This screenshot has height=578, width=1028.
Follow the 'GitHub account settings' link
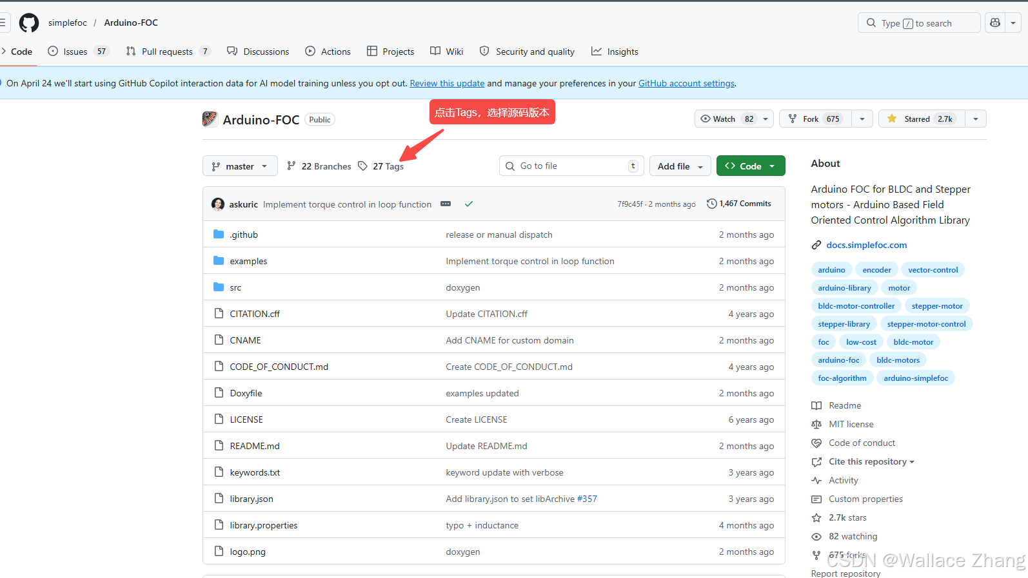pyautogui.click(x=686, y=83)
